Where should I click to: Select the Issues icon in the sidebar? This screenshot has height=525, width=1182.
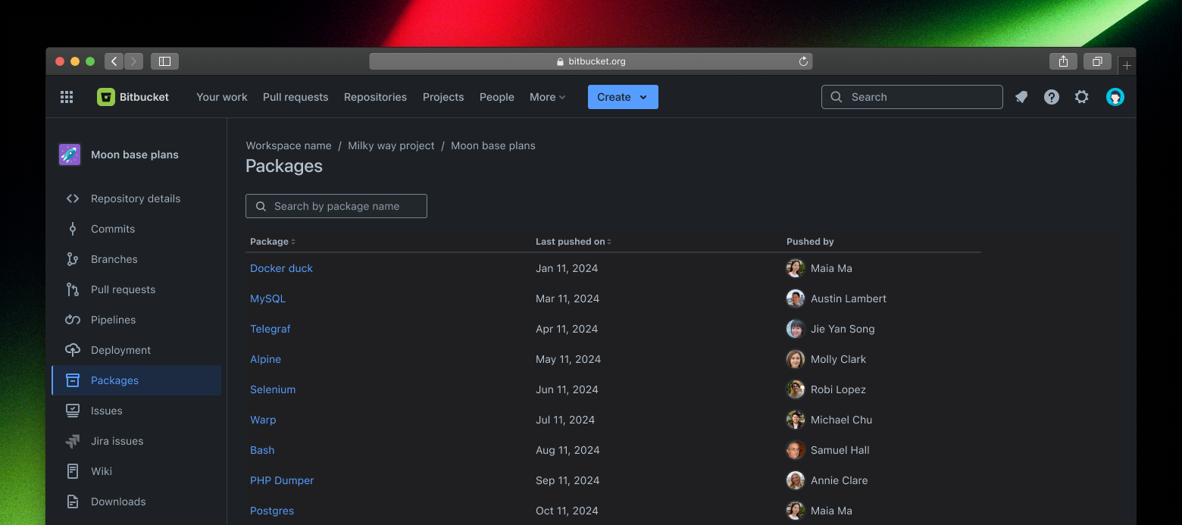click(x=73, y=411)
